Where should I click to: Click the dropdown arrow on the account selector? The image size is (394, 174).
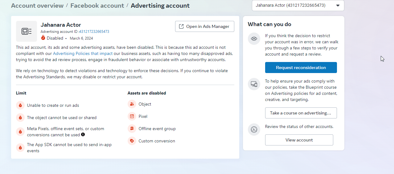coord(338,6)
